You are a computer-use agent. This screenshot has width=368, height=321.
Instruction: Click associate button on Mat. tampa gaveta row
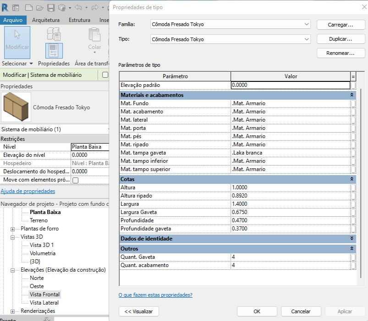(x=353, y=153)
